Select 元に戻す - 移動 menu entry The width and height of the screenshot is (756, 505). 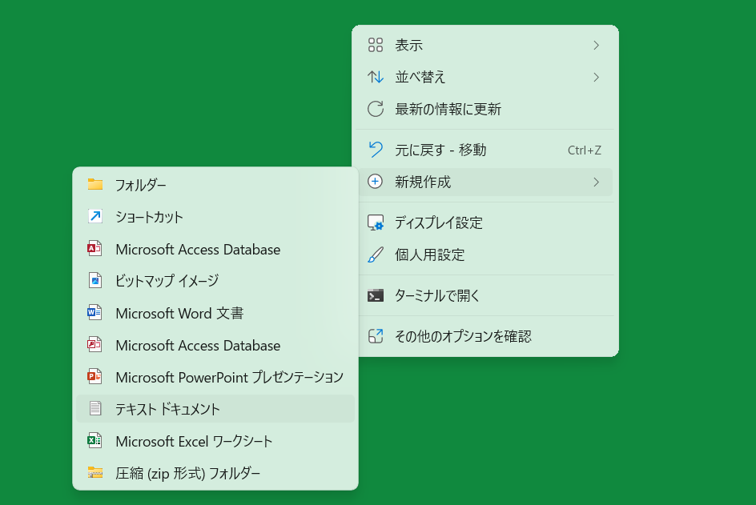(440, 150)
